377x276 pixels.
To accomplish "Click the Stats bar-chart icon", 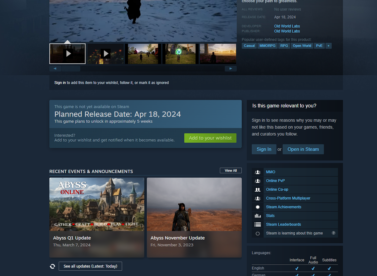I will point(258,216).
